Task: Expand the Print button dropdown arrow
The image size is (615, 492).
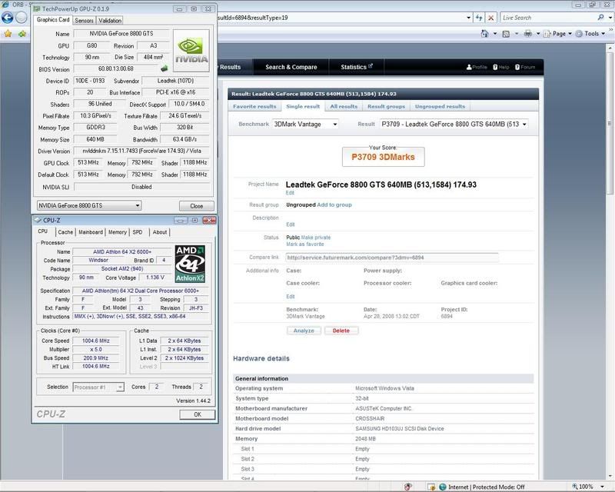Action: point(537,34)
